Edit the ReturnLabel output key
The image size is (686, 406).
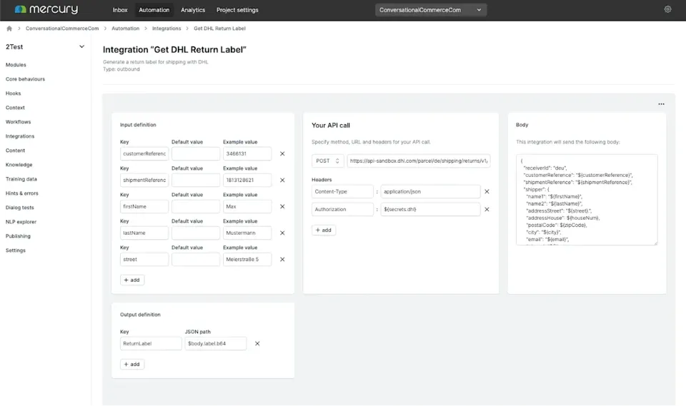click(151, 343)
